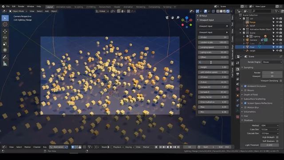Enable Soft Shadows checkbox
Image resolution: width=284 pixels, height=160 pixels.
pos(277,141)
